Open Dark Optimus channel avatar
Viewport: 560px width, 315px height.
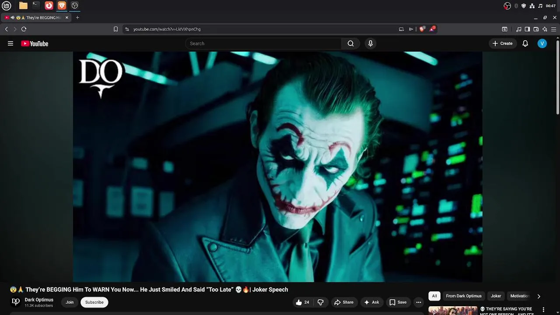[16, 302]
